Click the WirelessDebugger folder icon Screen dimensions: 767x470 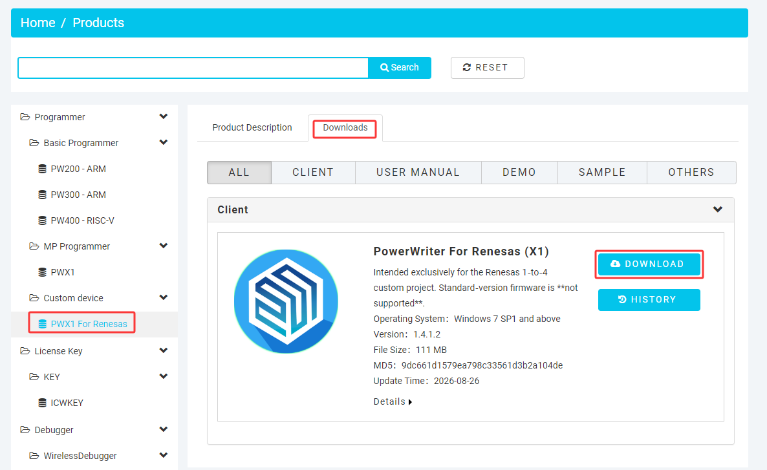click(34, 455)
